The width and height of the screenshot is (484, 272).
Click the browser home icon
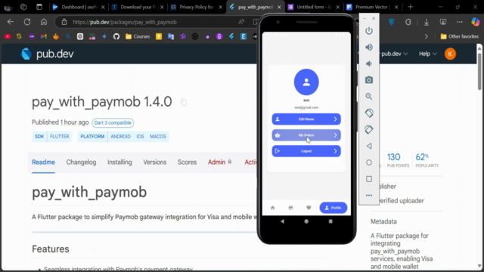click(44, 22)
